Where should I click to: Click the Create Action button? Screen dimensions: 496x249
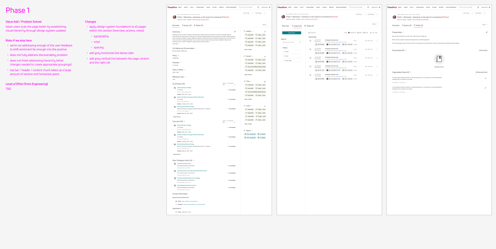[x=292, y=33]
